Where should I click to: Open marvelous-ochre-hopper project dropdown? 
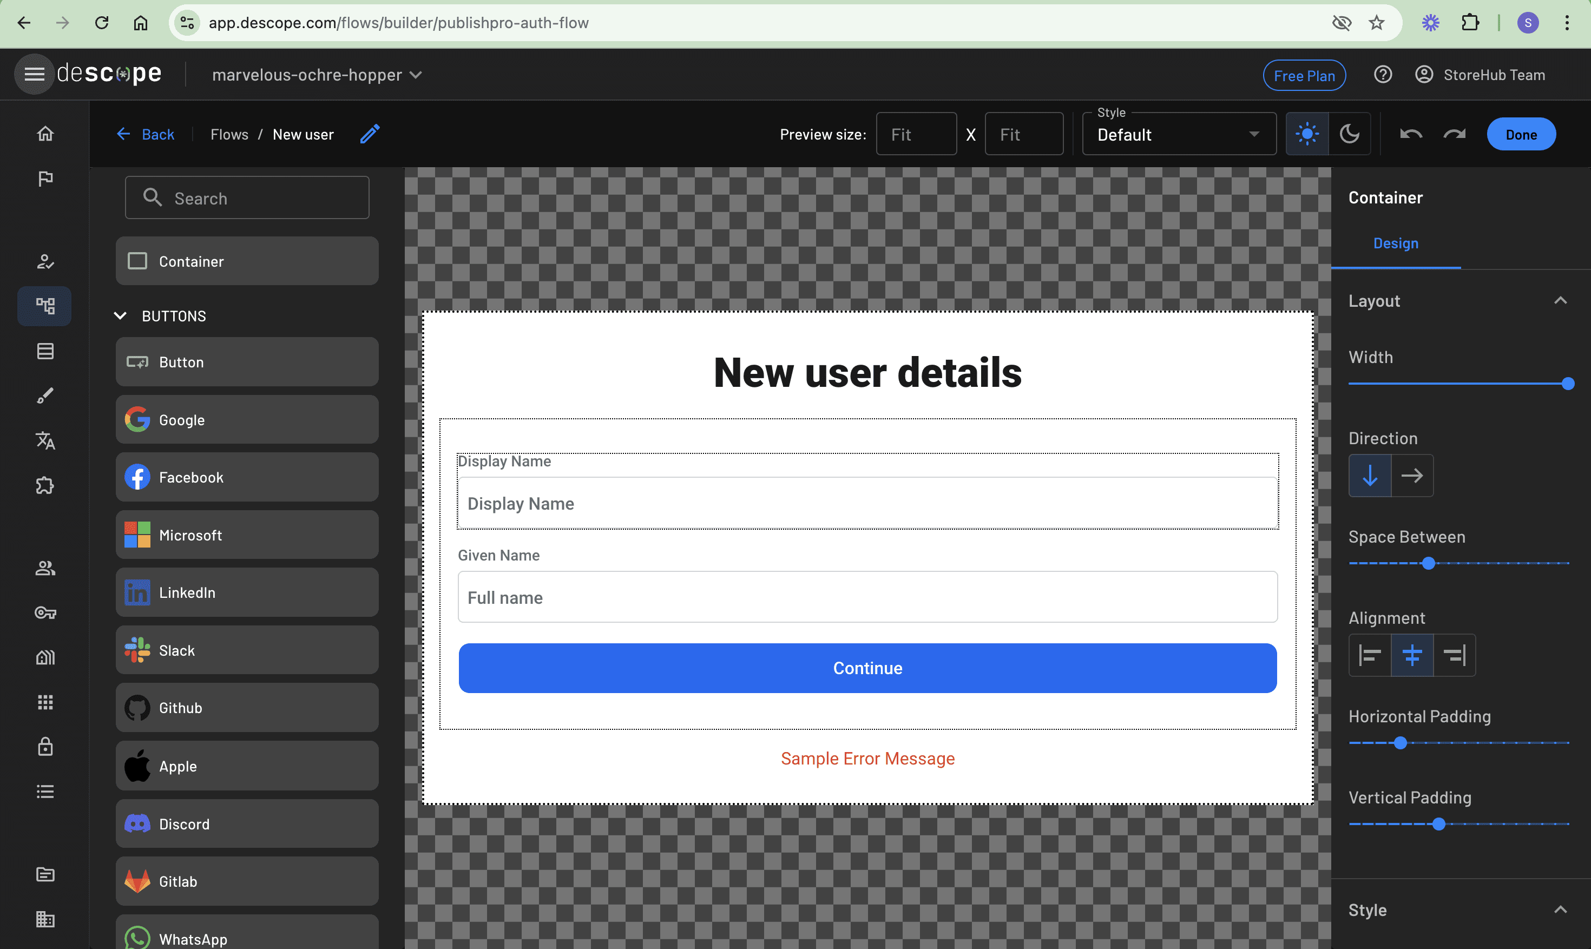click(x=317, y=75)
